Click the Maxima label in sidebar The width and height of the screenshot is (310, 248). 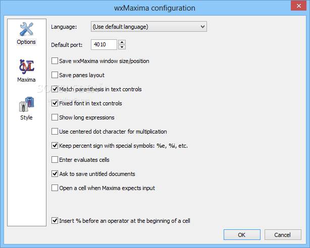[26, 80]
